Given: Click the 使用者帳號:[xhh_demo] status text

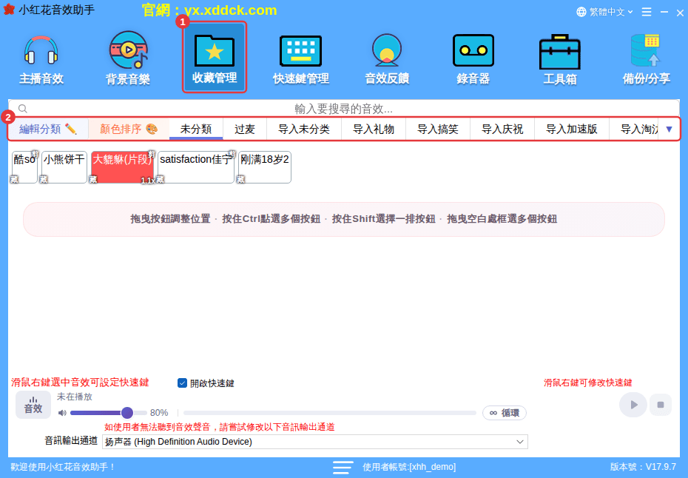Looking at the screenshot, I should coord(409,467).
